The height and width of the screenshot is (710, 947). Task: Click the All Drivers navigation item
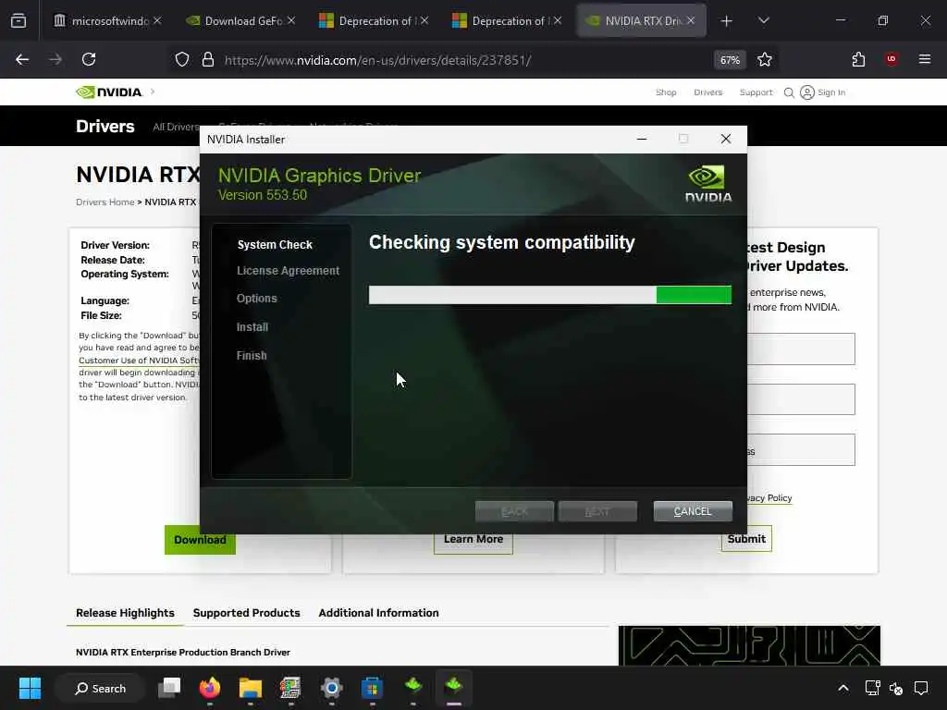coord(176,127)
